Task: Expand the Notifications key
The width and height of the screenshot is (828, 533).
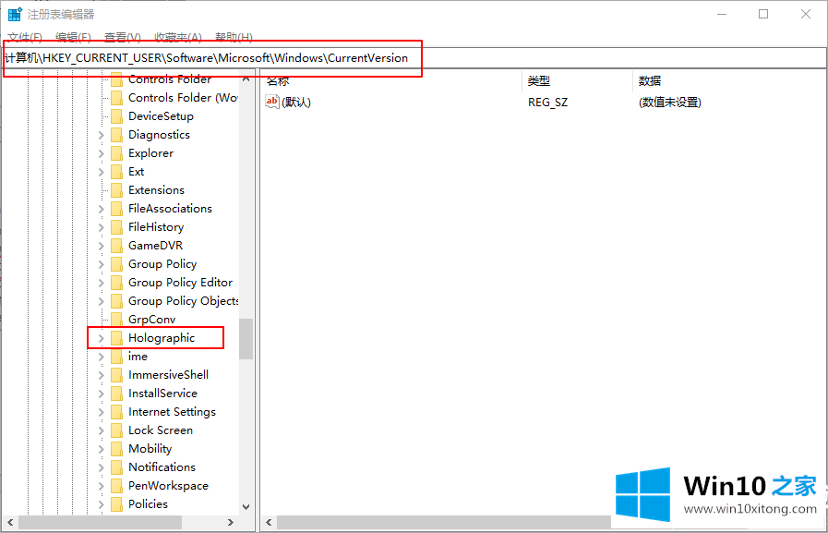Action: pos(101,468)
